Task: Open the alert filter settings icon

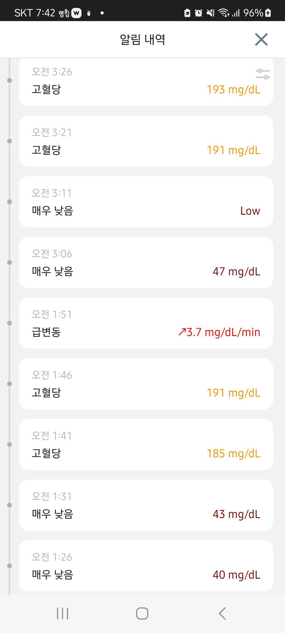Action: pos(263,74)
